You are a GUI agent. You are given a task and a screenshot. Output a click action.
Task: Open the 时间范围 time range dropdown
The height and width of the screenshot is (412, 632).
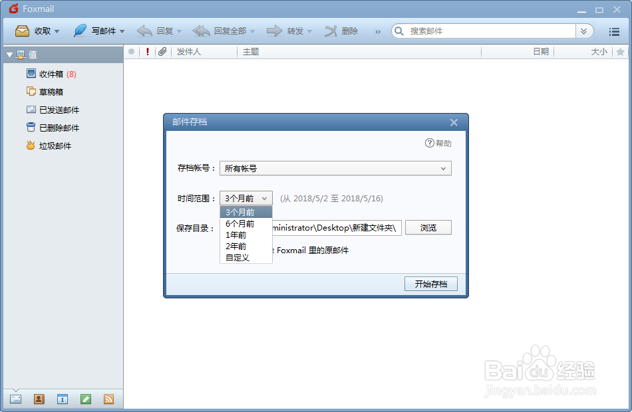pos(245,197)
